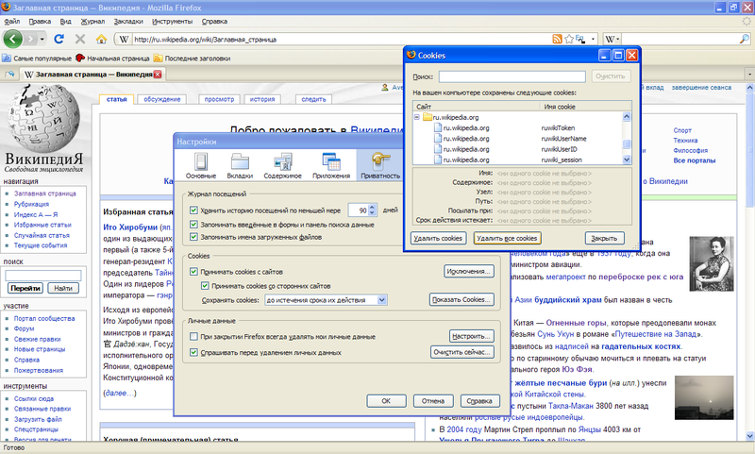
Task: Click the search magnifier icon
Action: coord(745,39)
